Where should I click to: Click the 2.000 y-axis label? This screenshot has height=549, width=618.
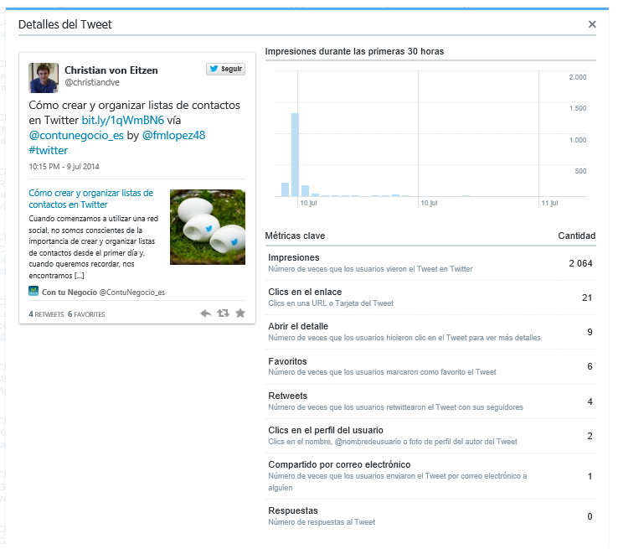pyautogui.click(x=578, y=77)
